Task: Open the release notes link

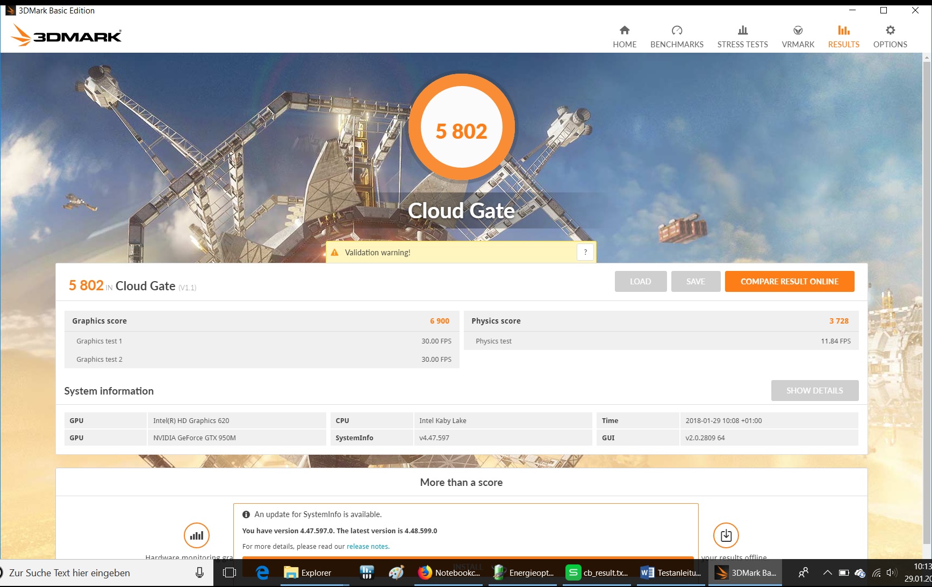Action: pyautogui.click(x=368, y=547)
